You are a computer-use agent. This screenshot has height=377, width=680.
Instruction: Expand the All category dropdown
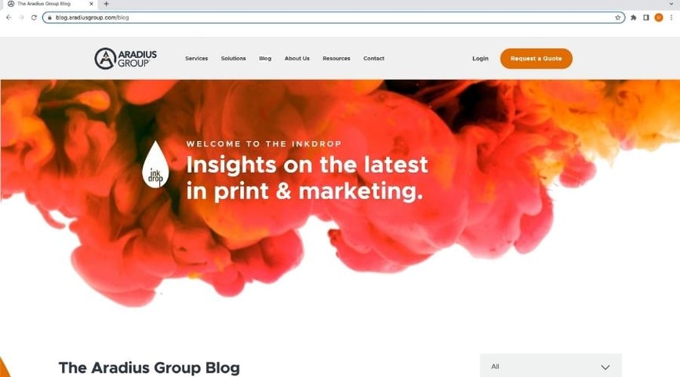[551, 367]
